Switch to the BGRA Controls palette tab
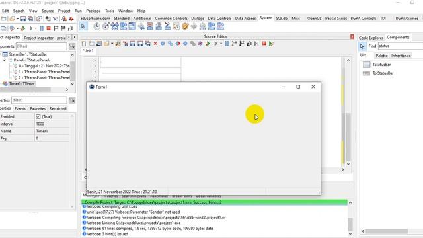Image resolution: width=423 pixels, height=238 pixels. click(x=364, y=19)
